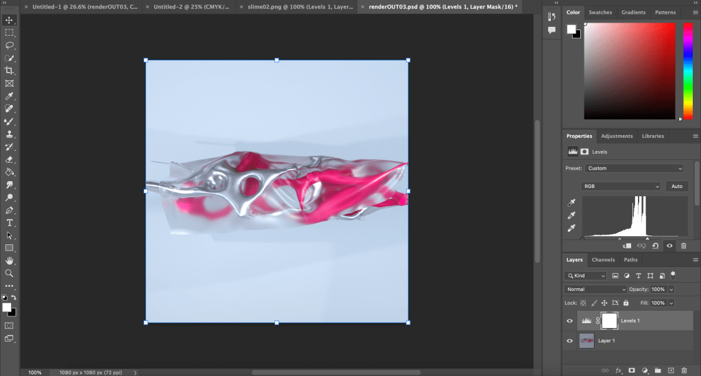Select the Lasso tool
Viewport: 701px width, 376px height.
(10, 45)
